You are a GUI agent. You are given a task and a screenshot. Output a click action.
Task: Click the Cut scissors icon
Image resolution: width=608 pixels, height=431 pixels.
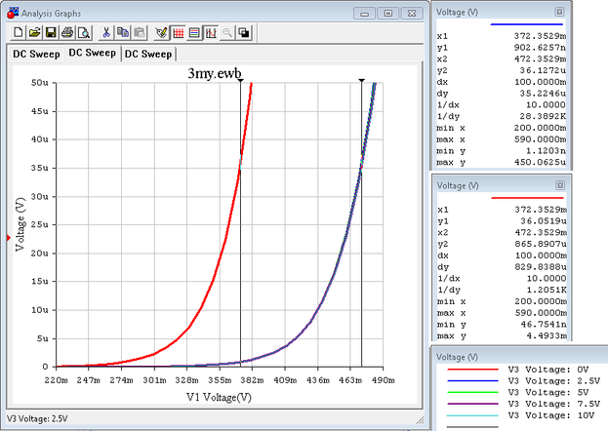(106, 33)
